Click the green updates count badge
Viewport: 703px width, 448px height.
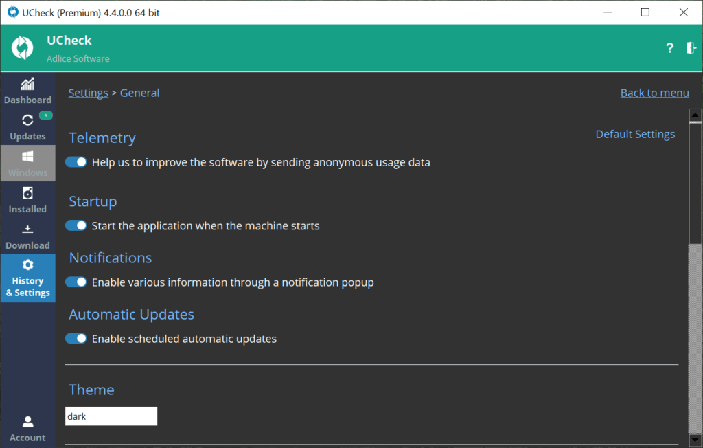[46, 116]
